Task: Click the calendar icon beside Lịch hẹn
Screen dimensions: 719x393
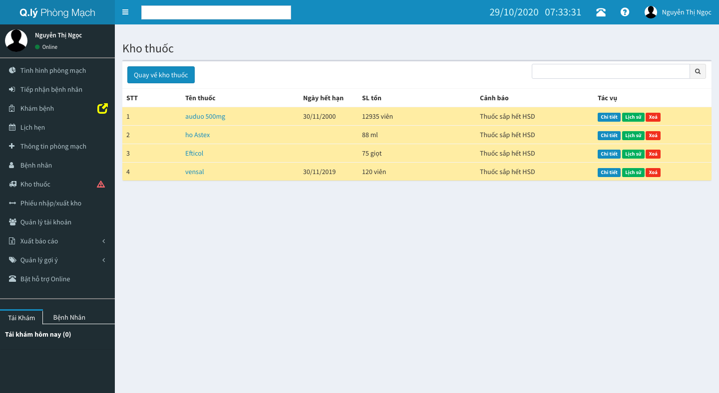Action: [12, 127]
